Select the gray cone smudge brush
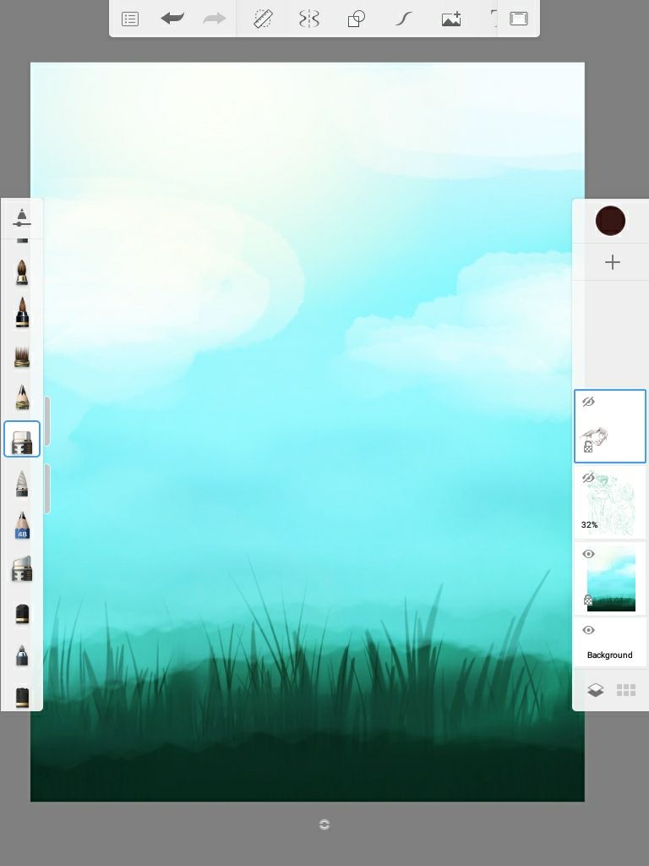 coord(21,483)
